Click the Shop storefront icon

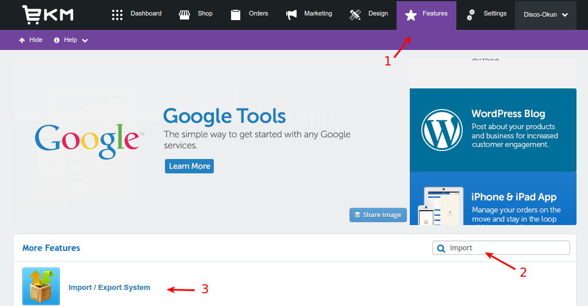(184, 15)
